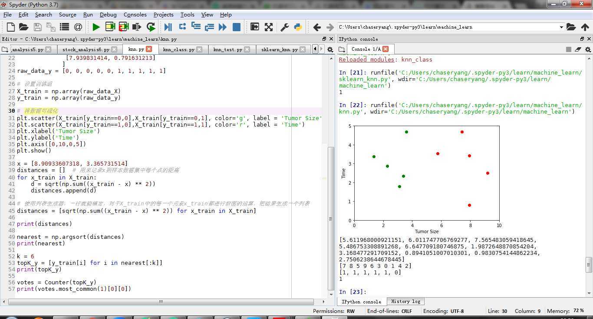Open the Tools menu
Image resolution: width=593 pixels, height=319 pixels.
tap(187, 14)
